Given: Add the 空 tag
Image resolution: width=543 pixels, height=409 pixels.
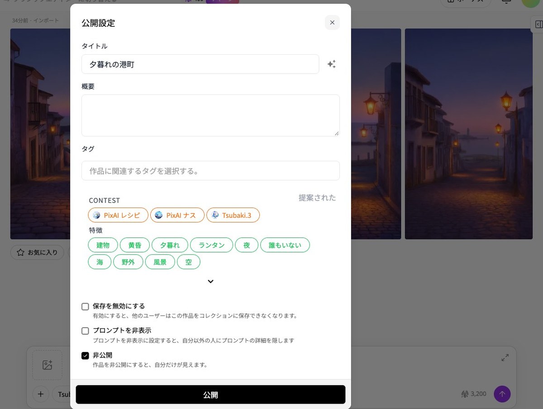Looking at the screenshot, I should pyautogui.click(x=189, y=262).
